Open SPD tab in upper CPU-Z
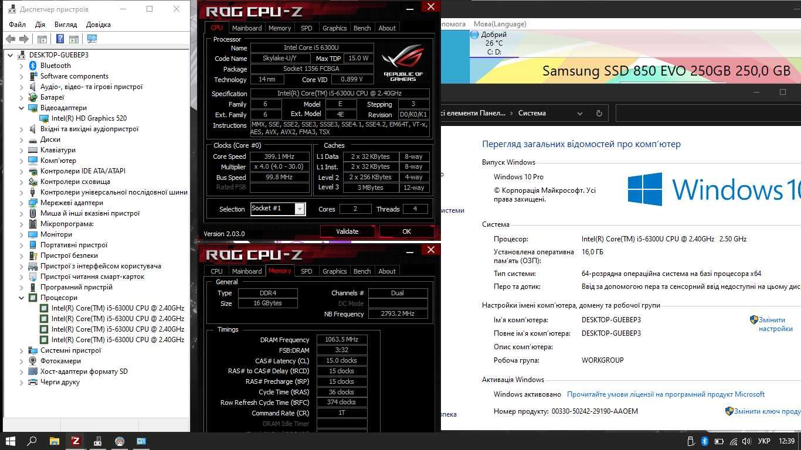This screenshot has width=801, height=450. [307, 28]
